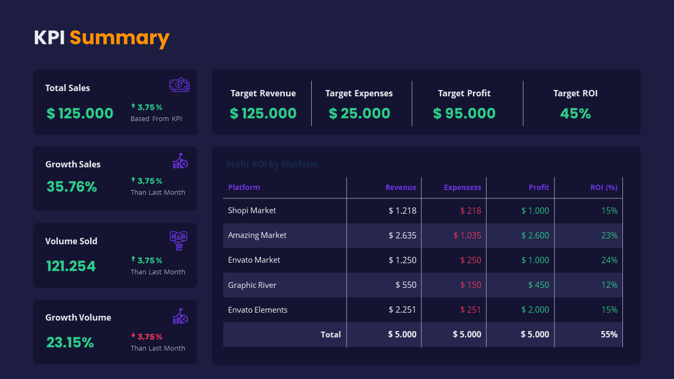Select the Graphic River row name

pos(252,285)
